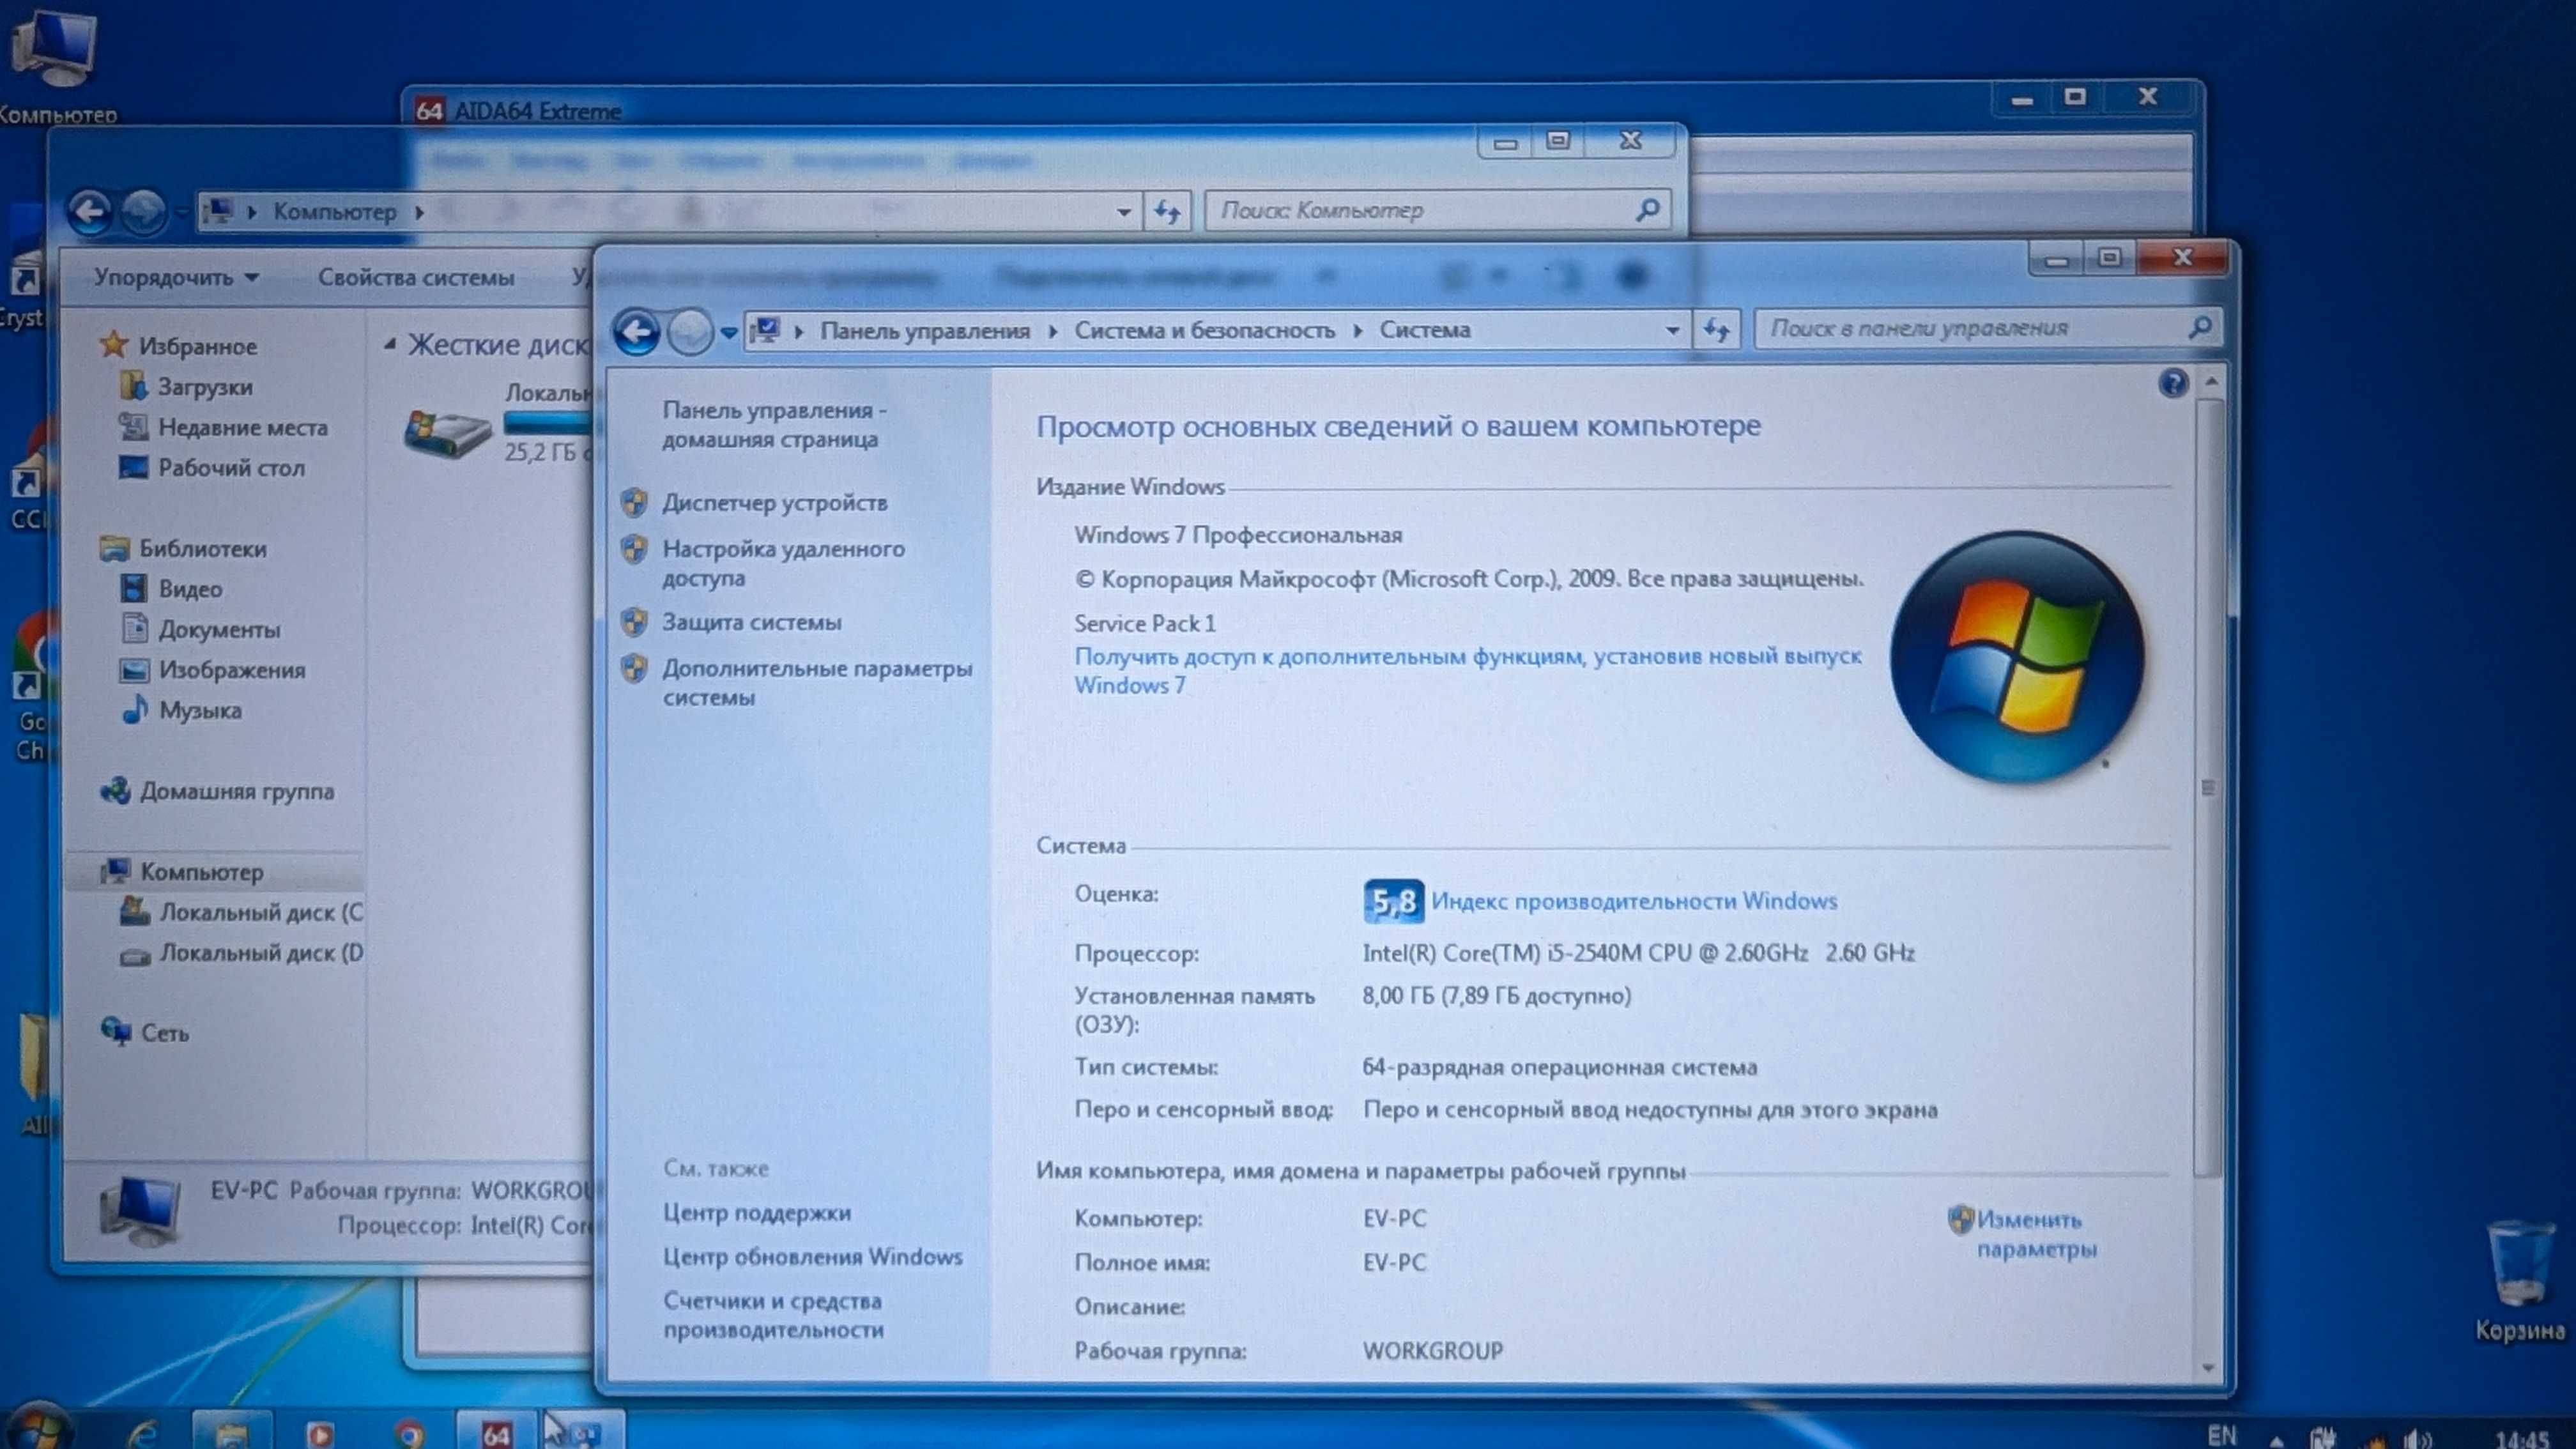Open 'Центр поддержки' link
The image size is (2576, 1449).
coord(757,1213)
